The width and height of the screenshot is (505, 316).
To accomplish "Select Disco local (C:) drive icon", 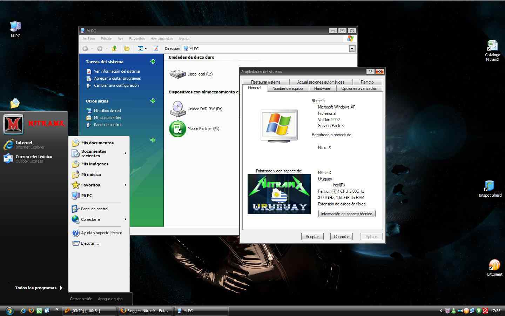I will (x=177, y=74).
